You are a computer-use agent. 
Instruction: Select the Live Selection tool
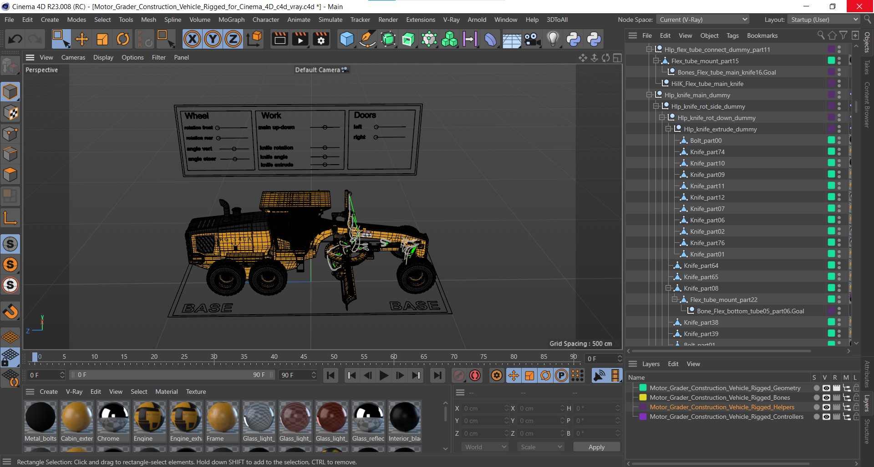pos(61,39)
